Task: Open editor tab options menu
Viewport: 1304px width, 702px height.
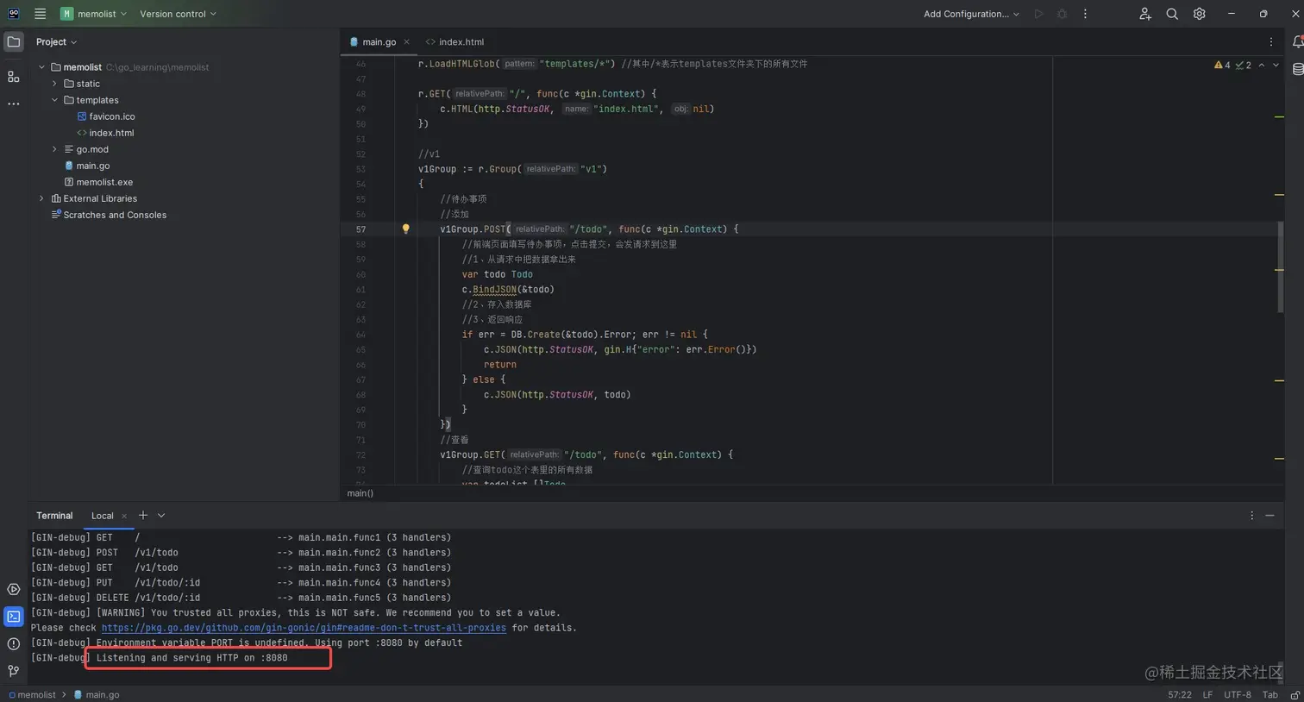Action: click(x=1270, y=41)
